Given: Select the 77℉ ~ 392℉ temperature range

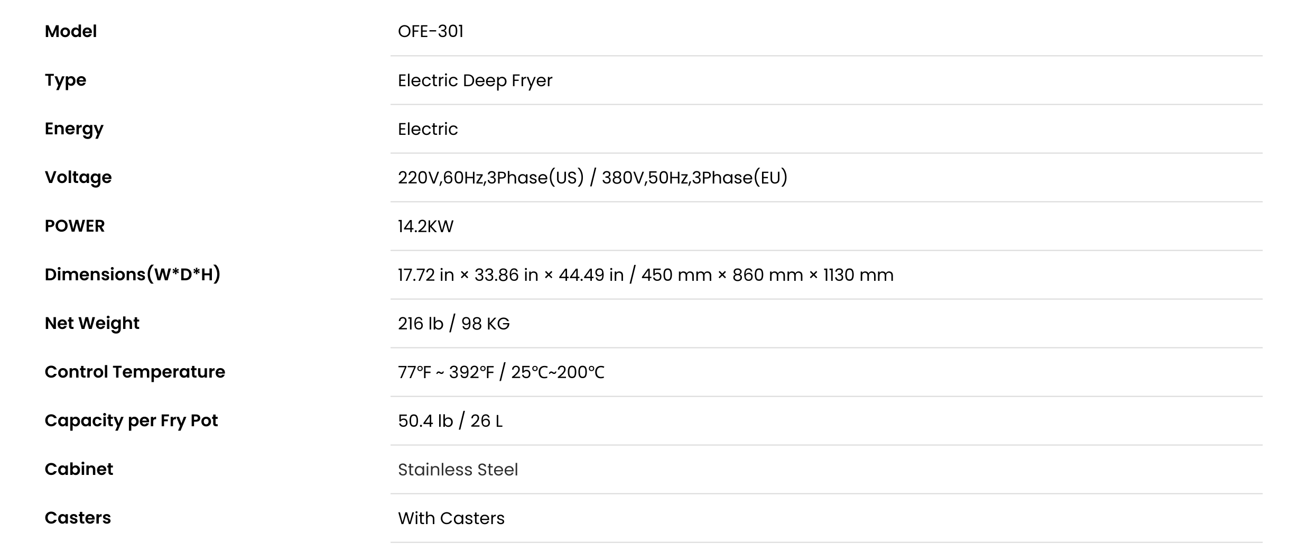Looking at the screenshot, I should 446,372.
